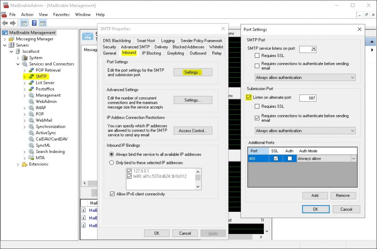Click the Messaging Manager envelope icon
The width and height of the screenshot is (377, 249).
pos(11,39)
